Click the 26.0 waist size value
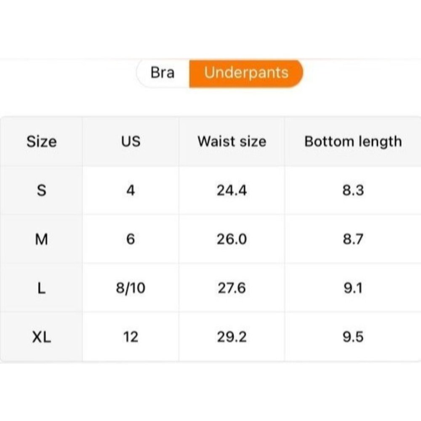The image size is (421, 421). 232,240
